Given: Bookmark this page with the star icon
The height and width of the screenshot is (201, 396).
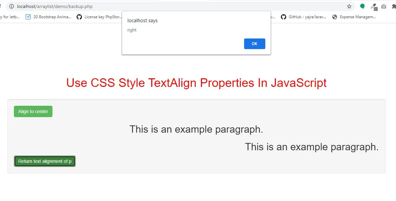Looking at the screenshot, I should click(349, 7).
